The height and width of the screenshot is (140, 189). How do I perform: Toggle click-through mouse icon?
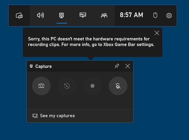pyautogui.click(x=155, y=15)
